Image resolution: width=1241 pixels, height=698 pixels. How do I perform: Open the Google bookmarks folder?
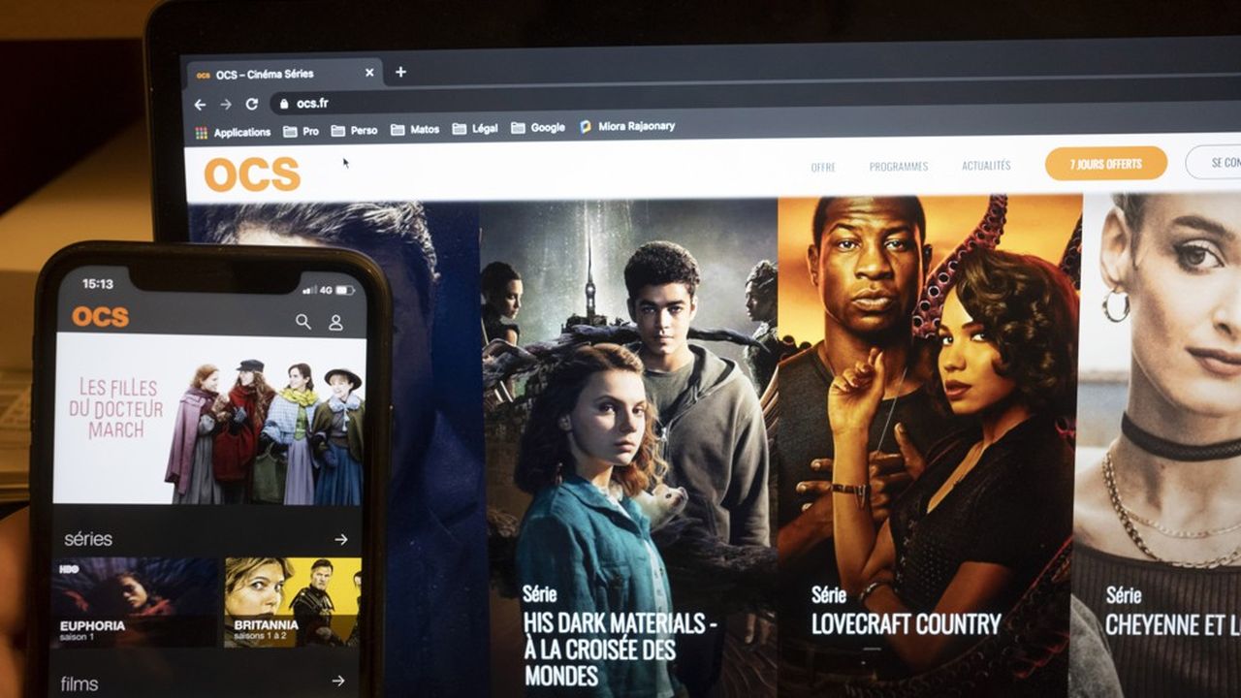[x=538, y=127]
